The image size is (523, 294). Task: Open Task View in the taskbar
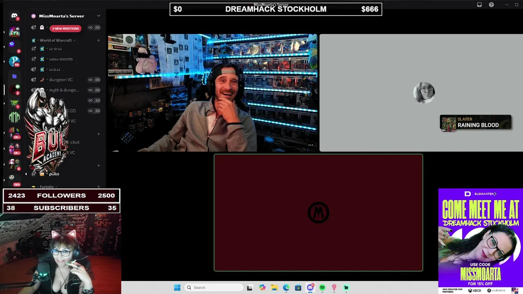[250, 287]
